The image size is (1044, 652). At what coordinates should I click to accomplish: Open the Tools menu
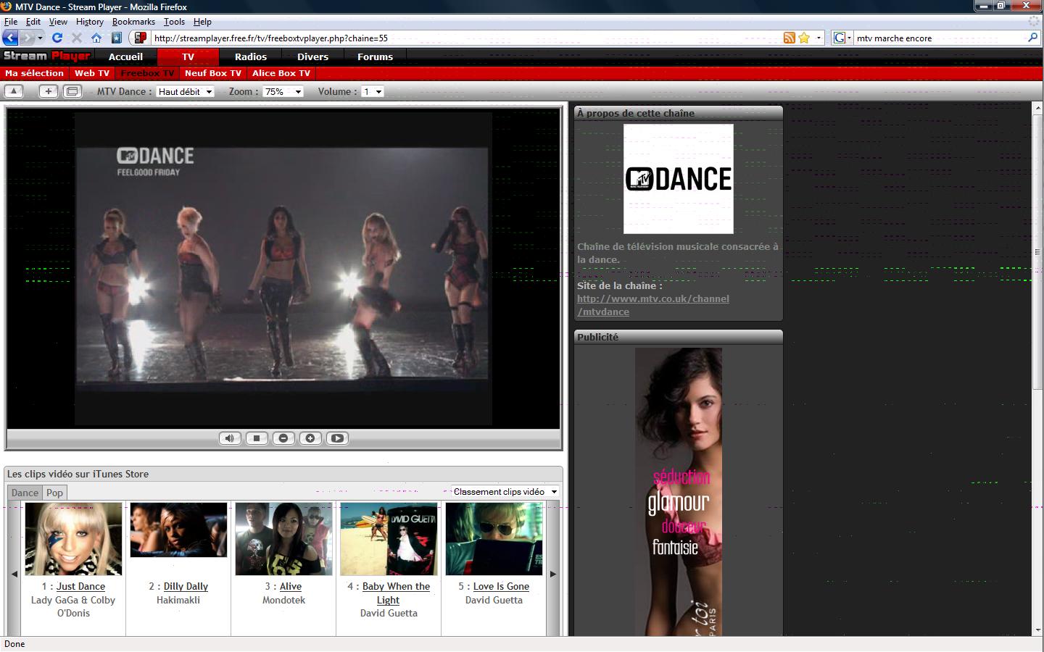click(174, 22)
